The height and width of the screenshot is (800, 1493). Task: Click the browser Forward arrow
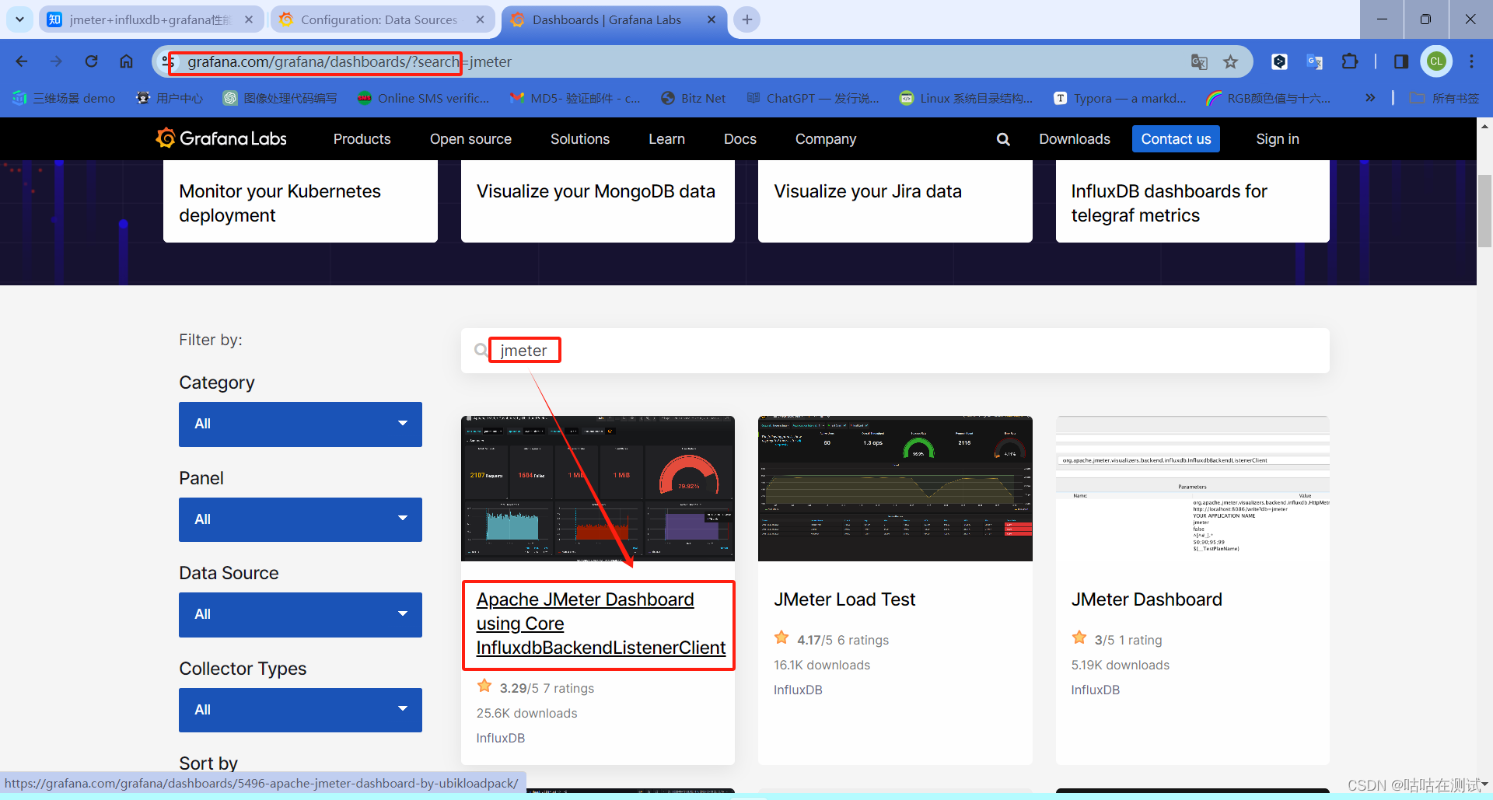[56, 61]
